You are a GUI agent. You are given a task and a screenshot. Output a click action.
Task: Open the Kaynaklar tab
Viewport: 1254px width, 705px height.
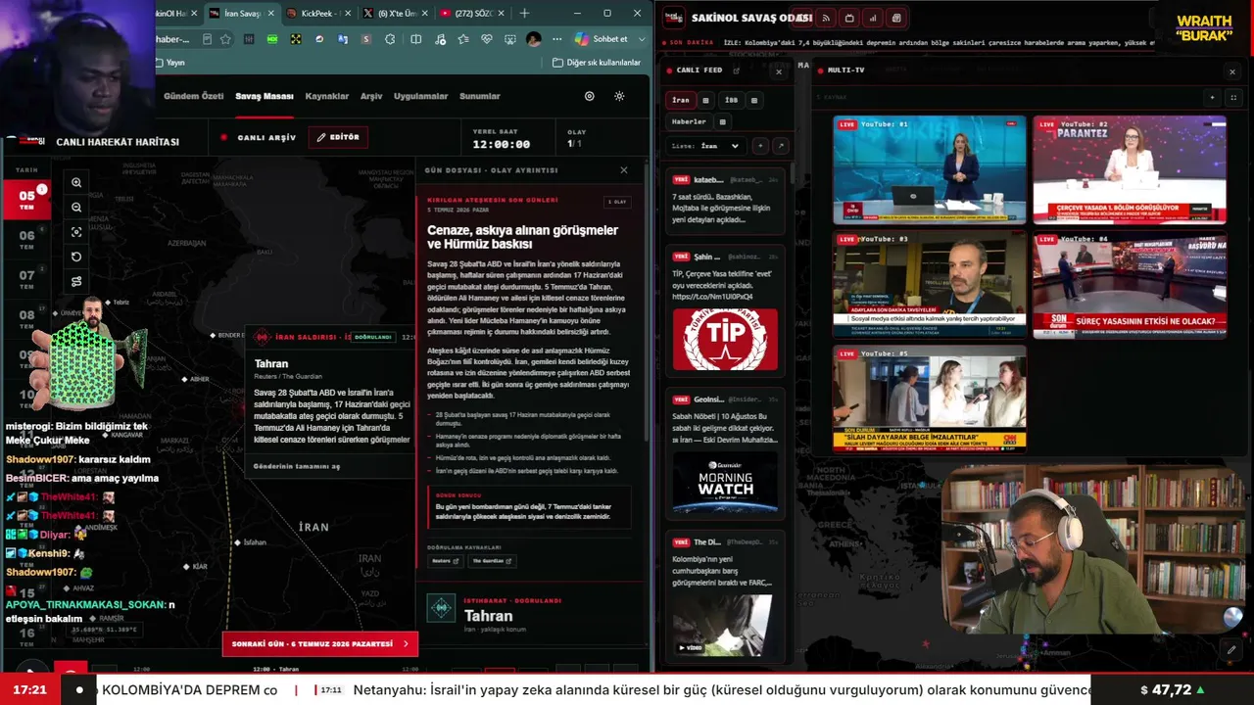(327, 96)
